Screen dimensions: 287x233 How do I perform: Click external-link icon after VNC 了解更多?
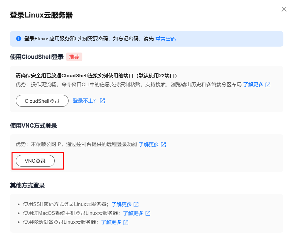click(x=163, y=145)
